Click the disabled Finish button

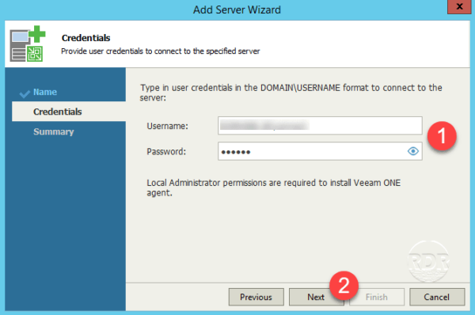pyautogui.click(x=377, y=297)
